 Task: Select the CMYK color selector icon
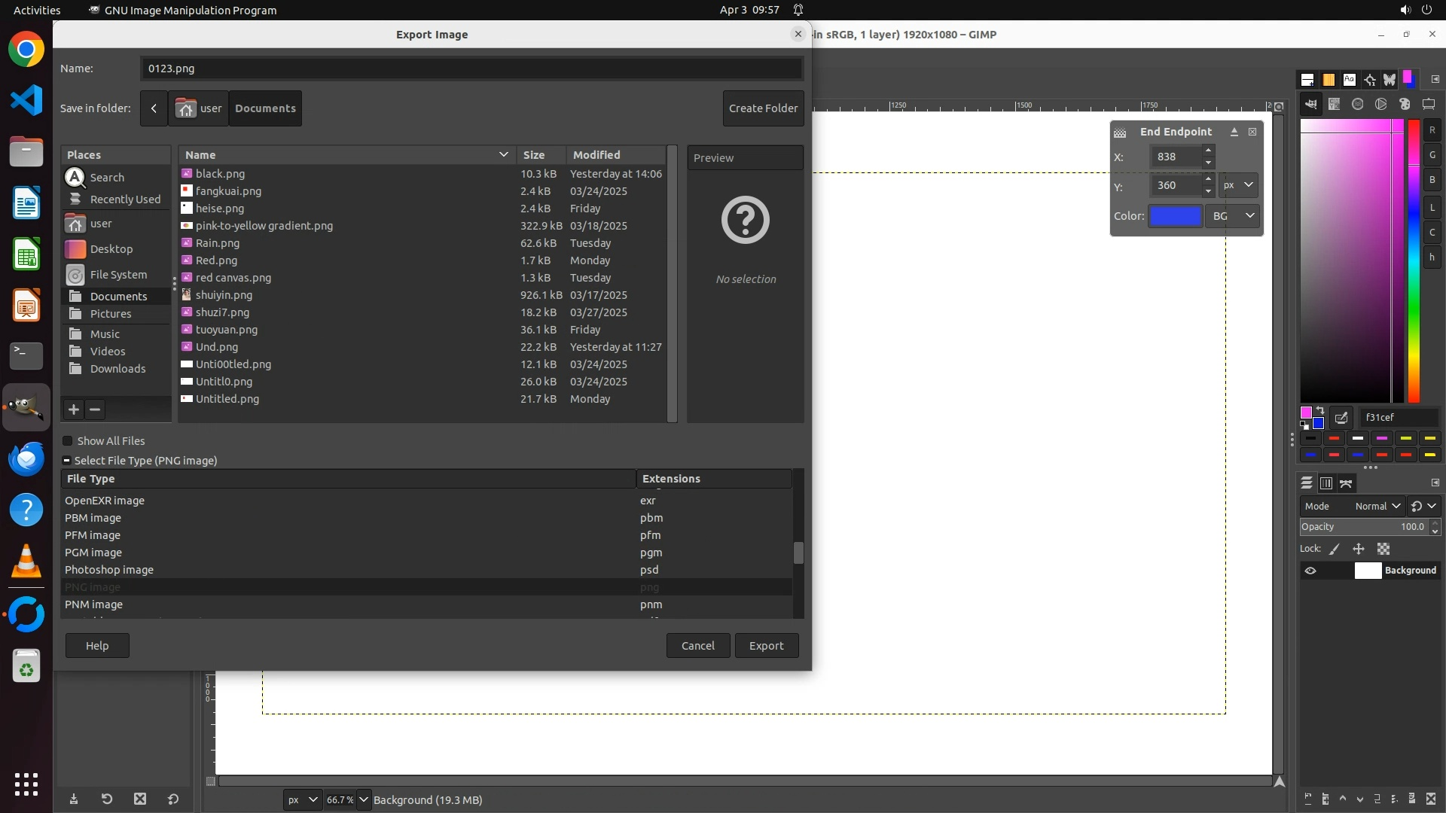[1335, 104]
